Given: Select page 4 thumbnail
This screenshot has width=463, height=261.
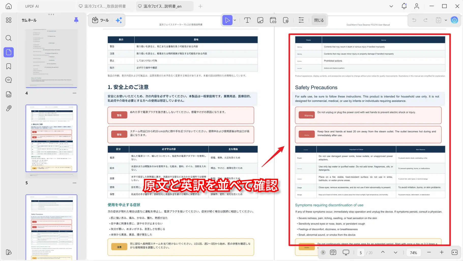Looking at the screenshot, I should click(51, 58).
